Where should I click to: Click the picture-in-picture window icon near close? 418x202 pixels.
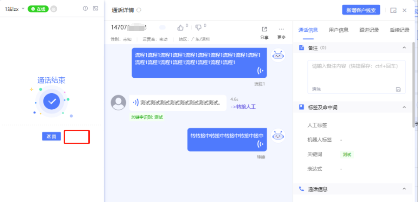(393, 10)
